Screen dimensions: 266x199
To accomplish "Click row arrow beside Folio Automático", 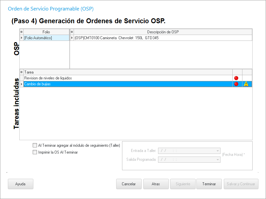I will pyautogui.click(x=22, y=38).
